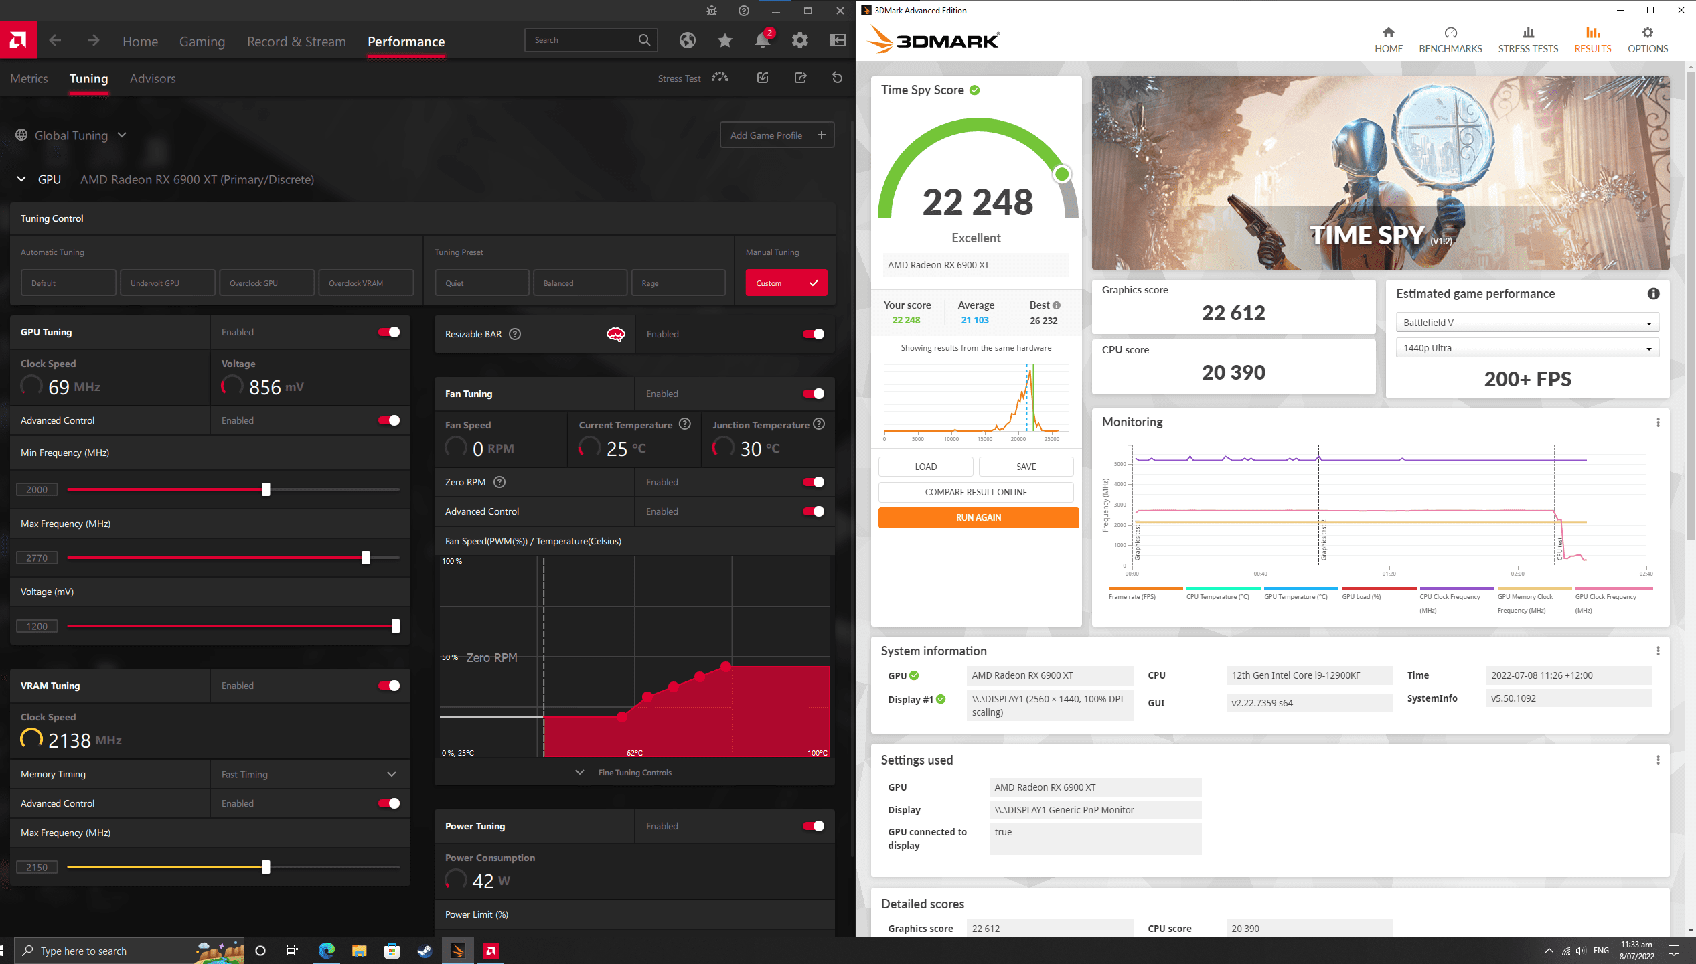Toggle Zero RPM switch
This screenshot has width=1696, height=964.
[x=814, y=482]
